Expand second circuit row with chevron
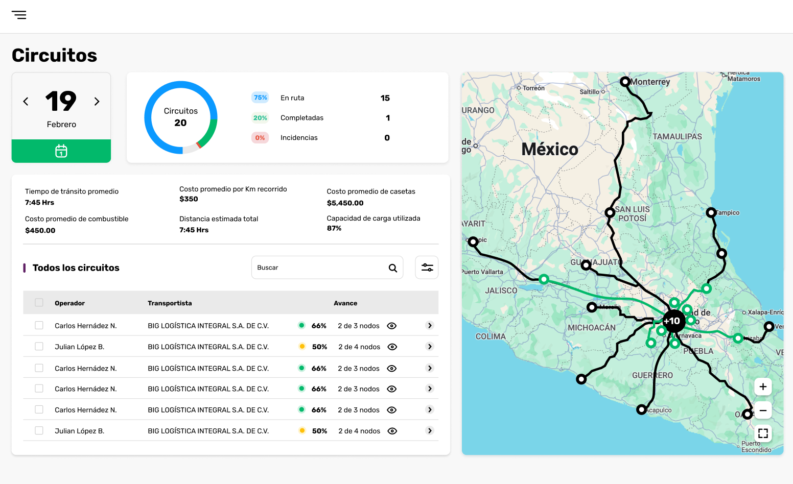This screenshot has height=484, width=793. pyautogui.click(x=430, y=347)
